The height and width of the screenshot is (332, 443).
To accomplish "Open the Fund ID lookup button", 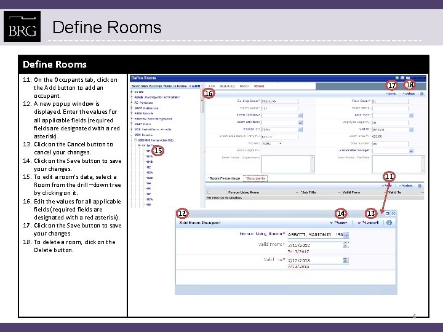I will pyautogui.click(x=411, y=130).
